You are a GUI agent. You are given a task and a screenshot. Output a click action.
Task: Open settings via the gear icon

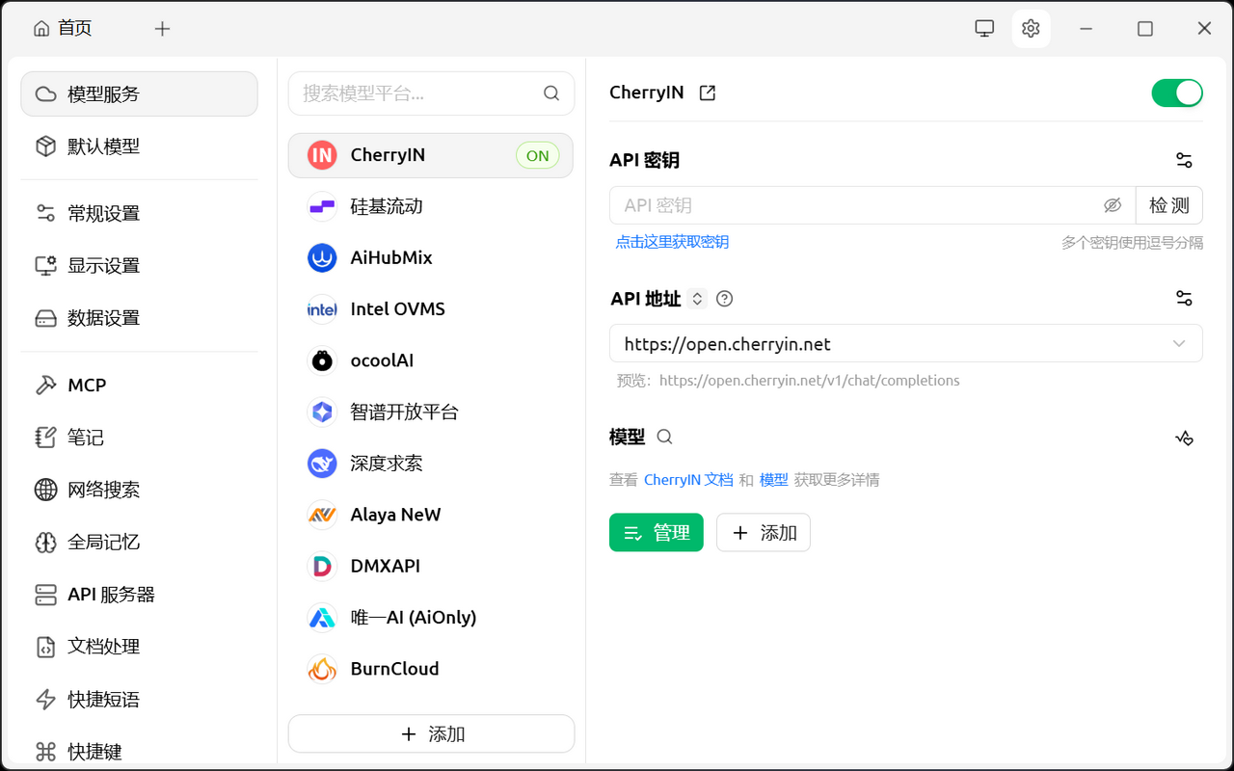pyautogui.click(x=1031, y=28)
